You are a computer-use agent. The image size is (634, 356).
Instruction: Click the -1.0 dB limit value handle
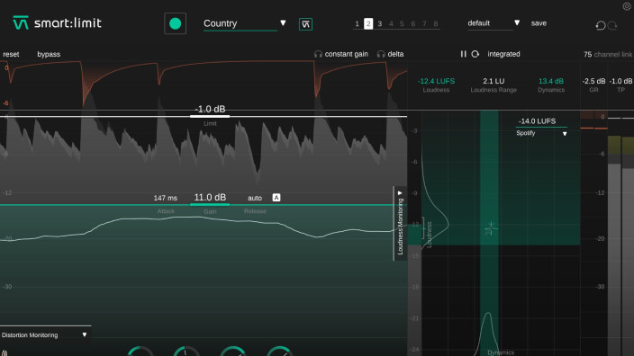click(x=210, y=110)
